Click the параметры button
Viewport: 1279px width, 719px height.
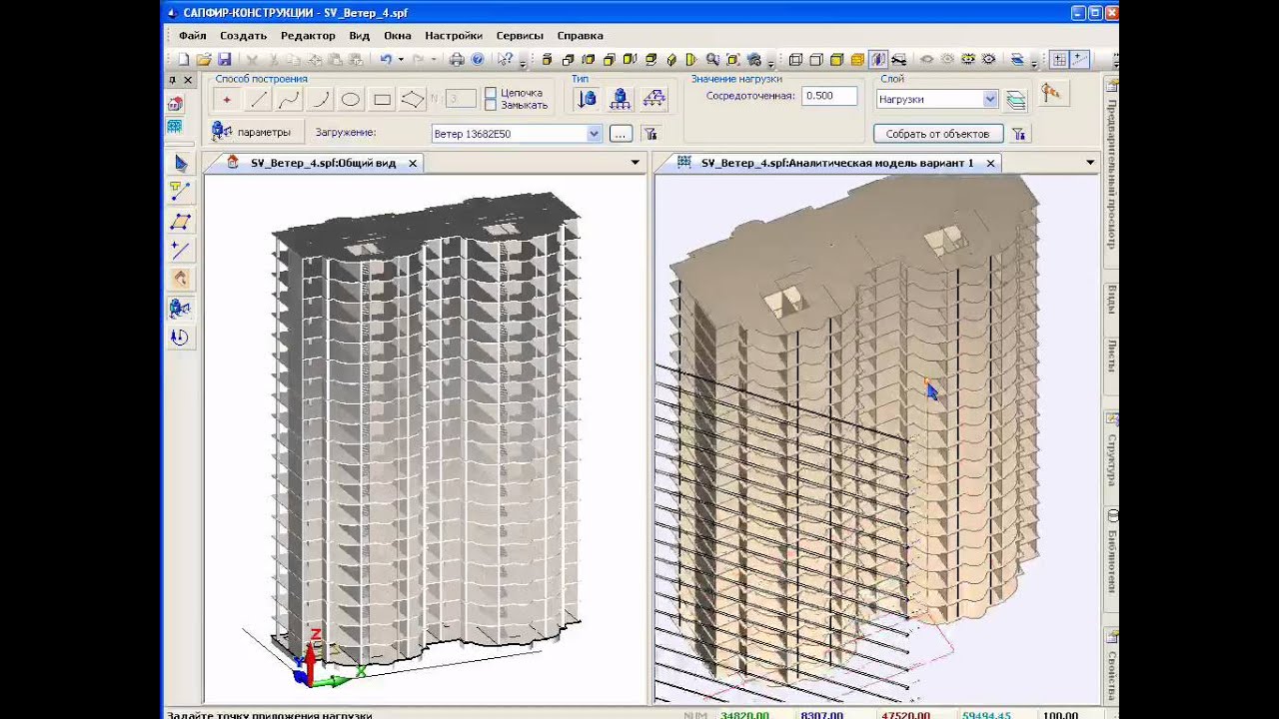pos(252,132)
